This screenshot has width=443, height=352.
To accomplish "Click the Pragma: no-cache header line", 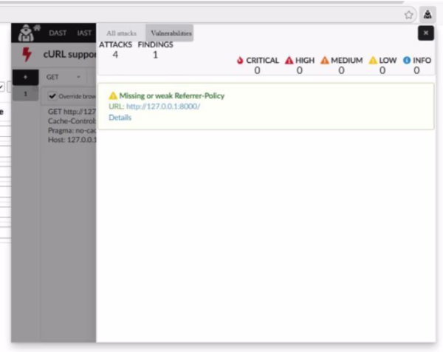I will click(72, 130).
